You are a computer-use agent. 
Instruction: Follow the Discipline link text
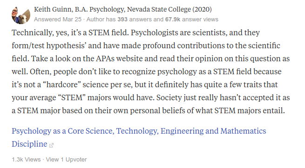coord(29,144)
